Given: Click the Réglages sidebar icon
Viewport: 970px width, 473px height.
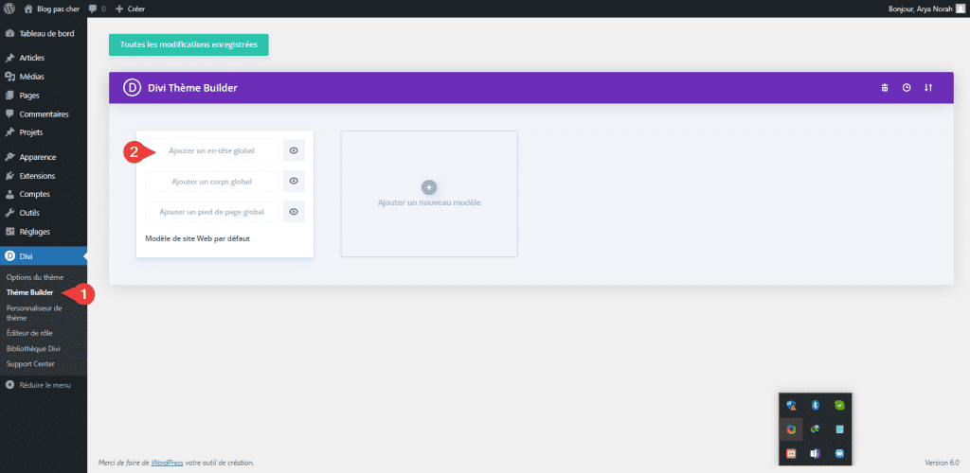Looking at the screenshot, I should [9, 232].
